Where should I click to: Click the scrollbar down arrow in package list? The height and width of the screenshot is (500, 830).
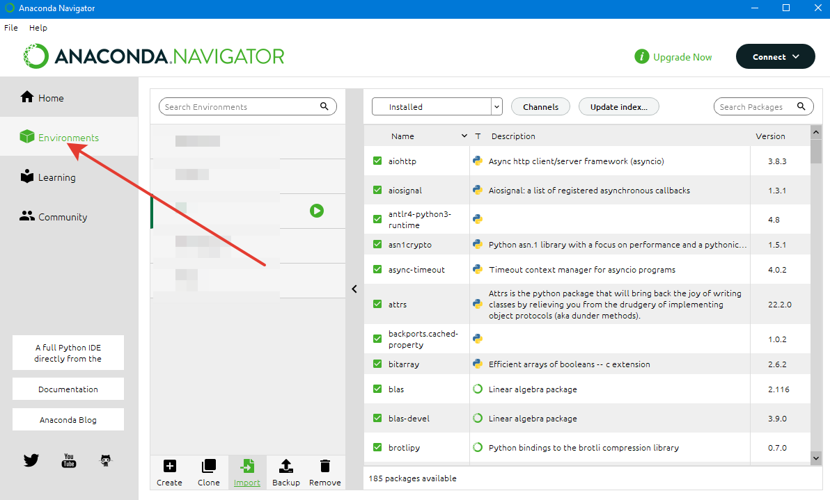pos(815,458)
